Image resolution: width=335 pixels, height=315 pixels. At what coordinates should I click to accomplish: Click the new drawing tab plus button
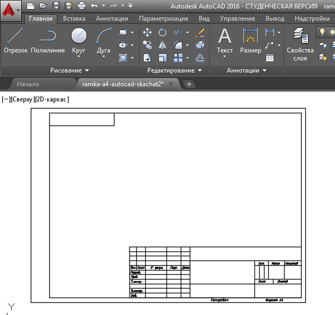click(x=190, y=84)
